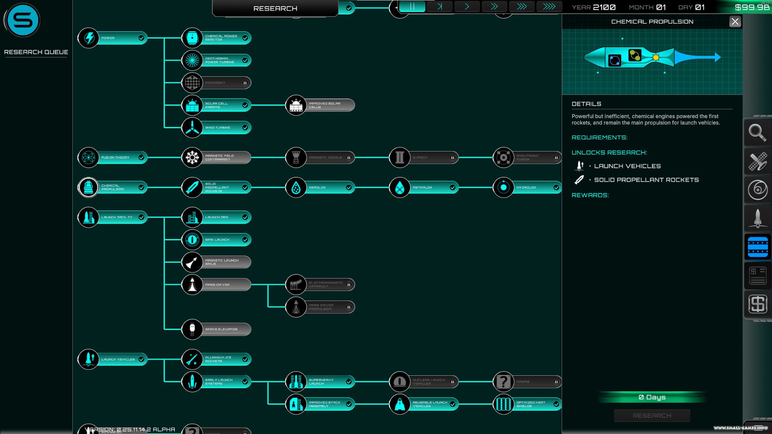Image resolution: width=772 pixels, height=434 pixels.
Task: Open Solid Propellant Rockets unlock link
Action: (646, 180)
